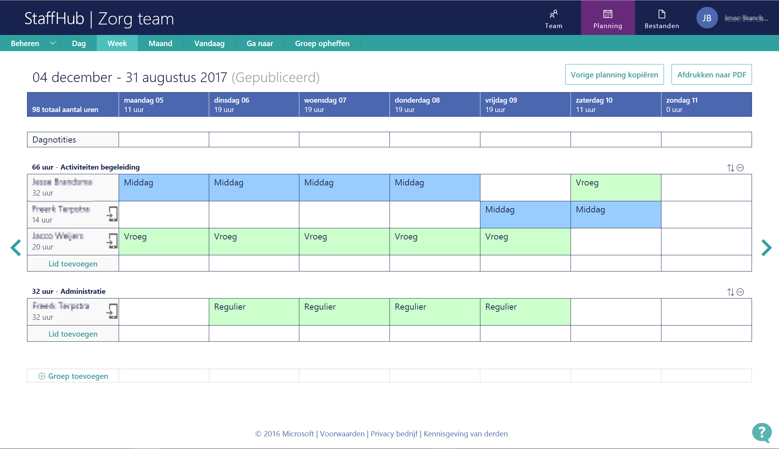Open Ga naar date picker
779x449 pixels.
(260, 43)
